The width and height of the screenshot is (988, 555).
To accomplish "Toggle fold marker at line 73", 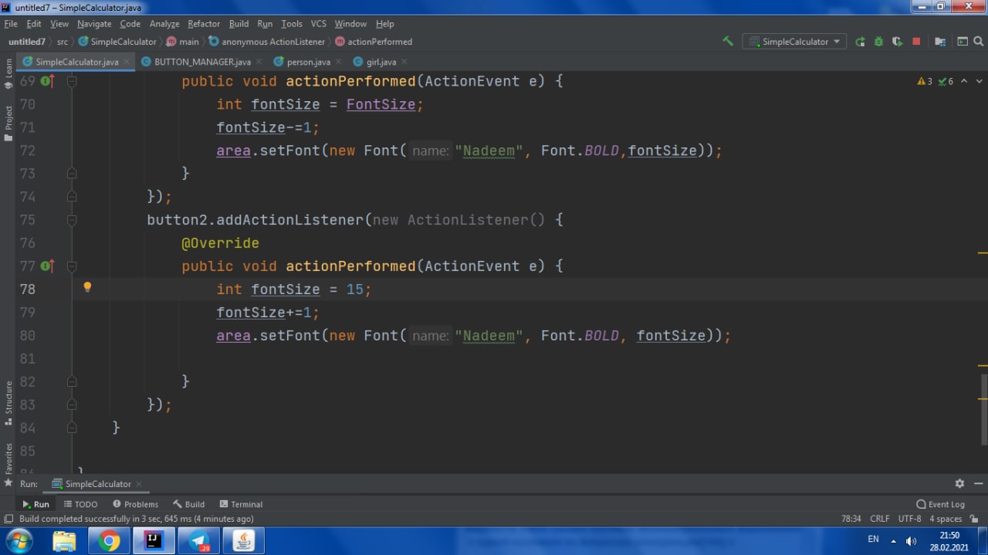I will (72, 174).
